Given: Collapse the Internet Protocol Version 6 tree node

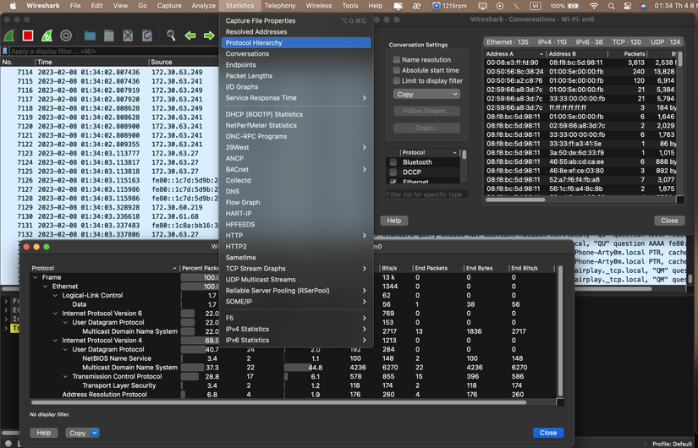Looking at the screenshot, I should pyautogui.click(x=56, y=314).
